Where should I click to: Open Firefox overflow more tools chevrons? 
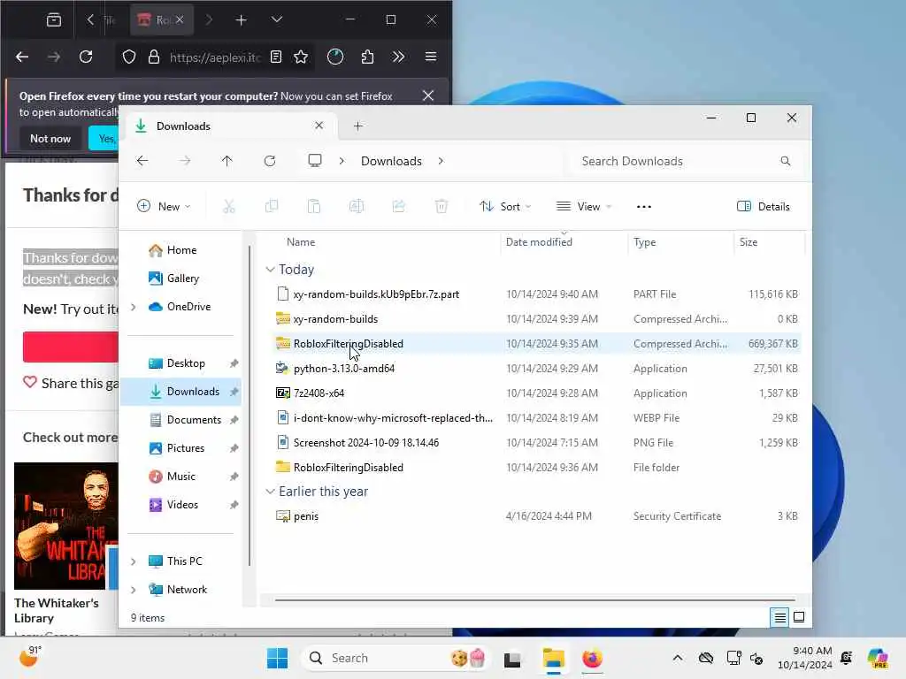tap(398, 57)
